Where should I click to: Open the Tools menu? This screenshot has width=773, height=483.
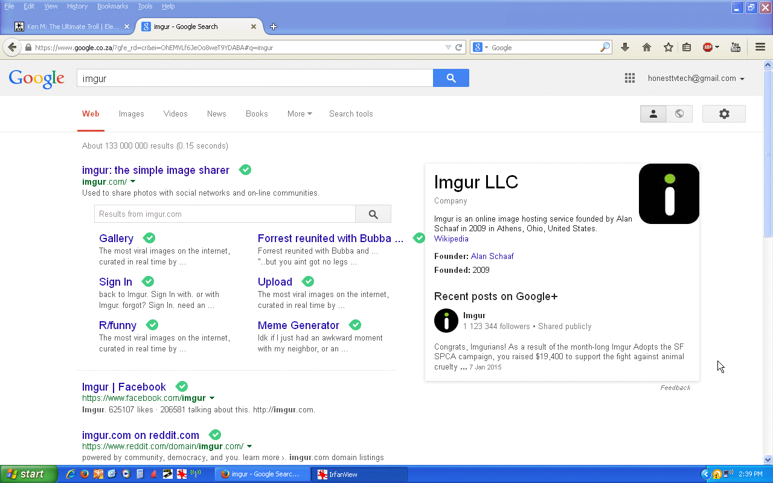pyautogui.click(x=145, y=6)
